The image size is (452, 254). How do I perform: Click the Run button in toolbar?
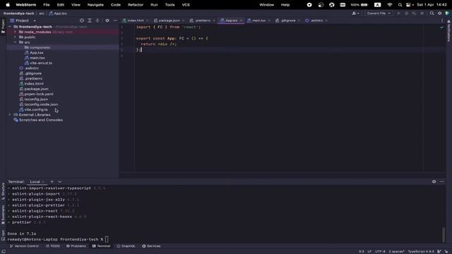coord(398,13)
